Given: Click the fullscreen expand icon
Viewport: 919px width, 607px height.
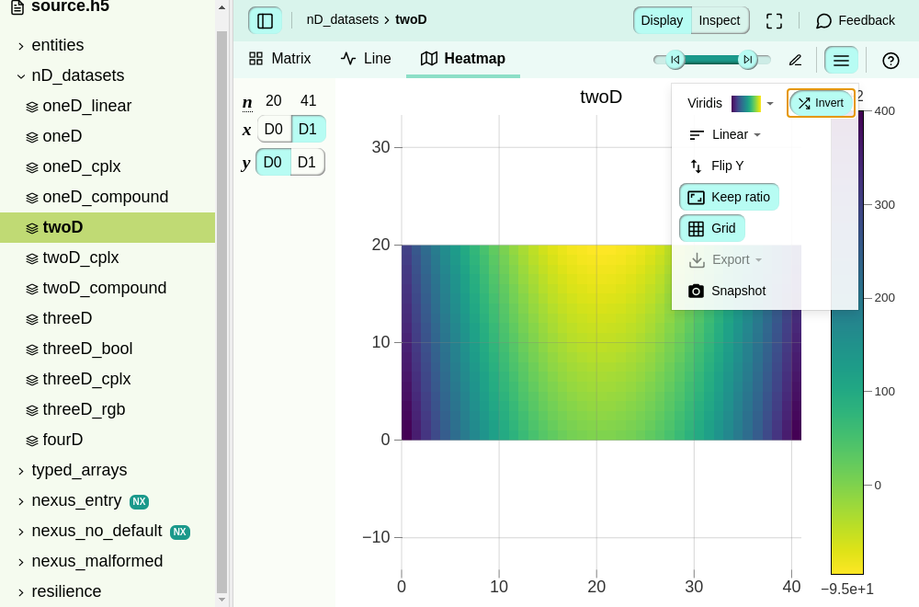Looking at the screenshot, I should [774, 20].
